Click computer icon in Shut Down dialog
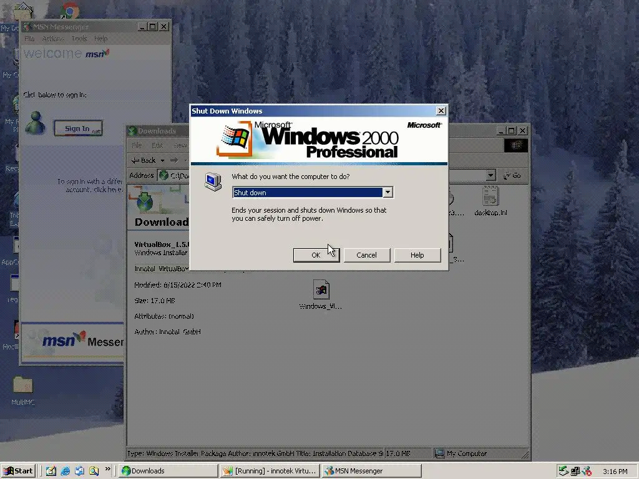This screenshot has height=479, width=639. (213, 181)
